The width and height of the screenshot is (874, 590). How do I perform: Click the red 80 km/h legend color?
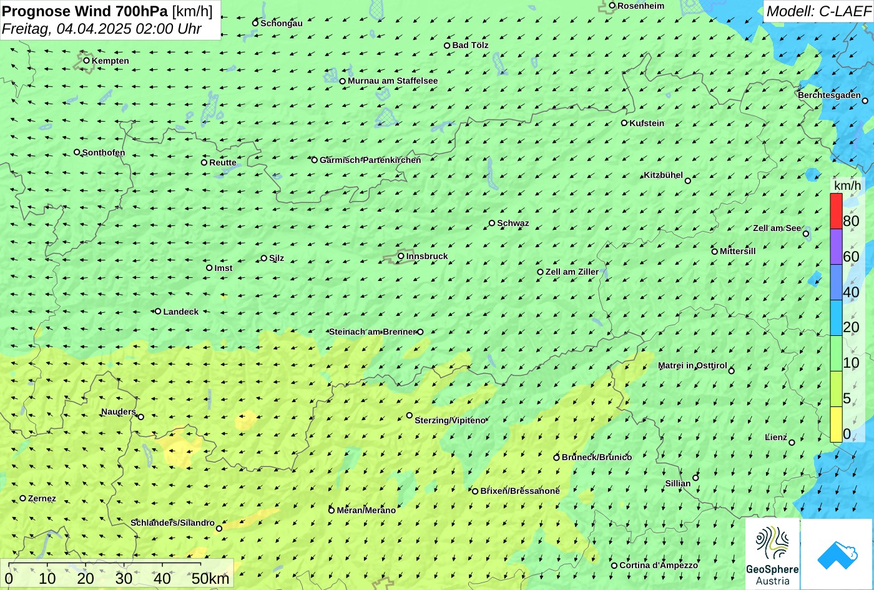click(x=836, y=211)
